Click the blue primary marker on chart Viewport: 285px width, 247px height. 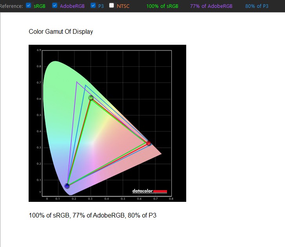click(67, 186)
